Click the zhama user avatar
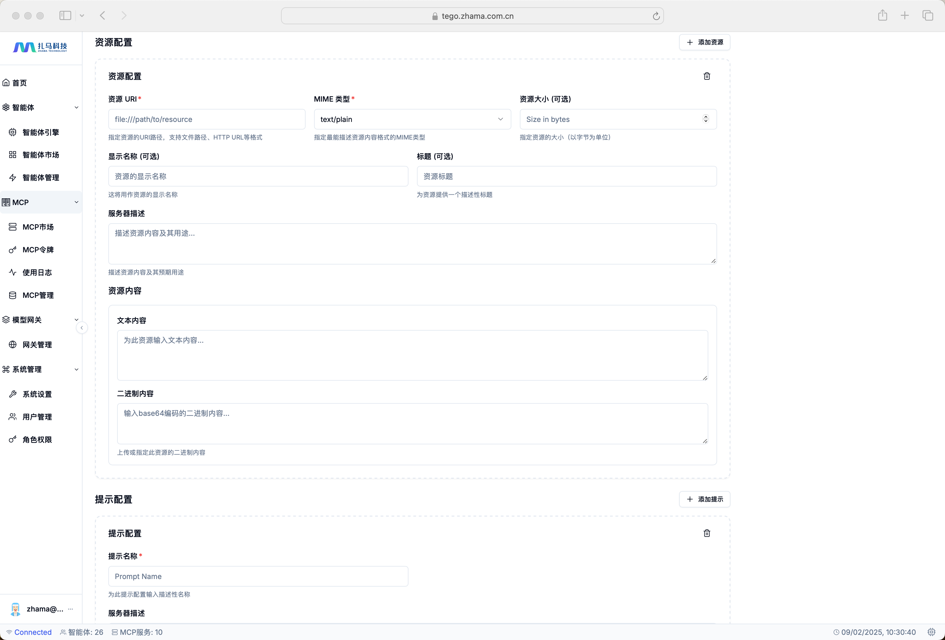The image size is (945, 640). click(15, 609)
